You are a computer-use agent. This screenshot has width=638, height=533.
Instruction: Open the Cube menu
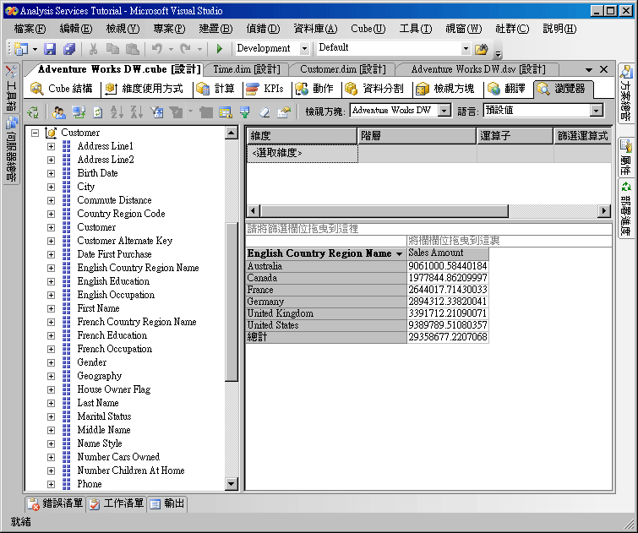click(368, 29)
